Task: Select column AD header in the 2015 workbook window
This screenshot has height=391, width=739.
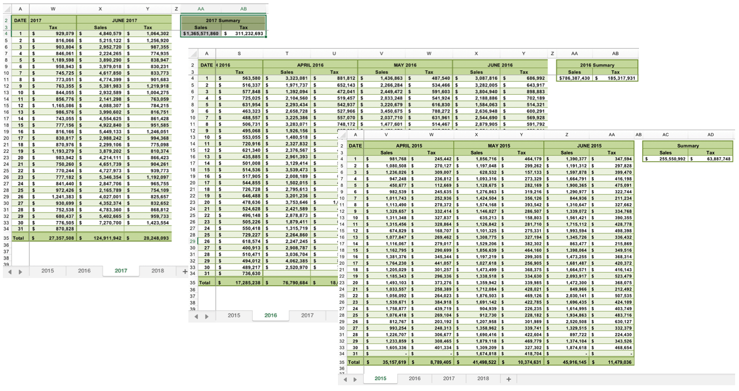Action: click(x=710, y=134)
